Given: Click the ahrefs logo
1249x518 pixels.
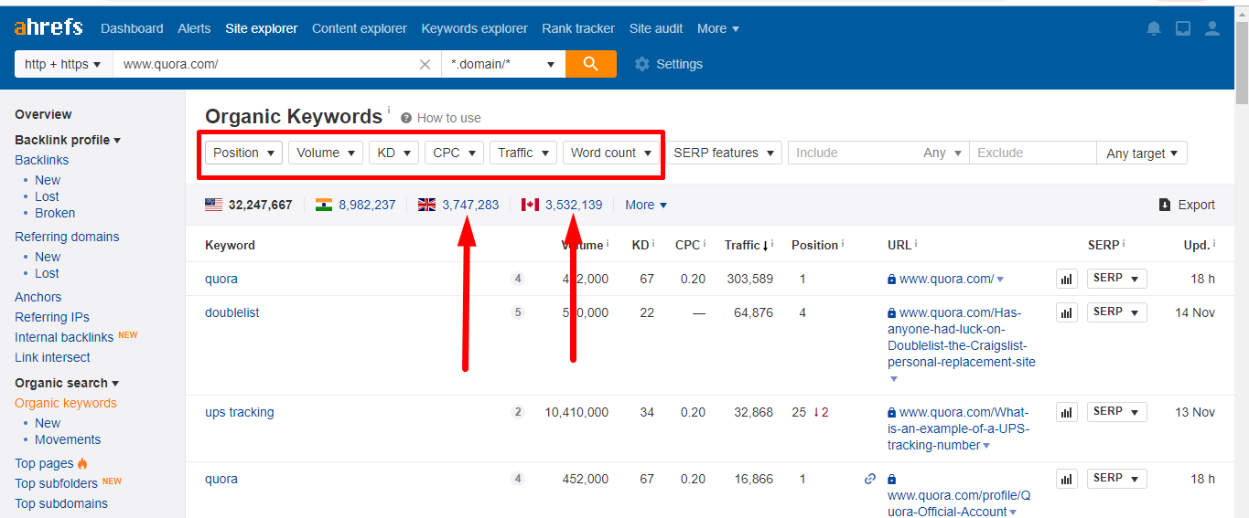Looking at the screenshot, I should [48, 27].
